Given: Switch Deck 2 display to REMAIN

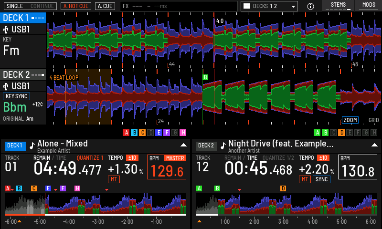Looking at the screenshot, I should pos(233,158).
